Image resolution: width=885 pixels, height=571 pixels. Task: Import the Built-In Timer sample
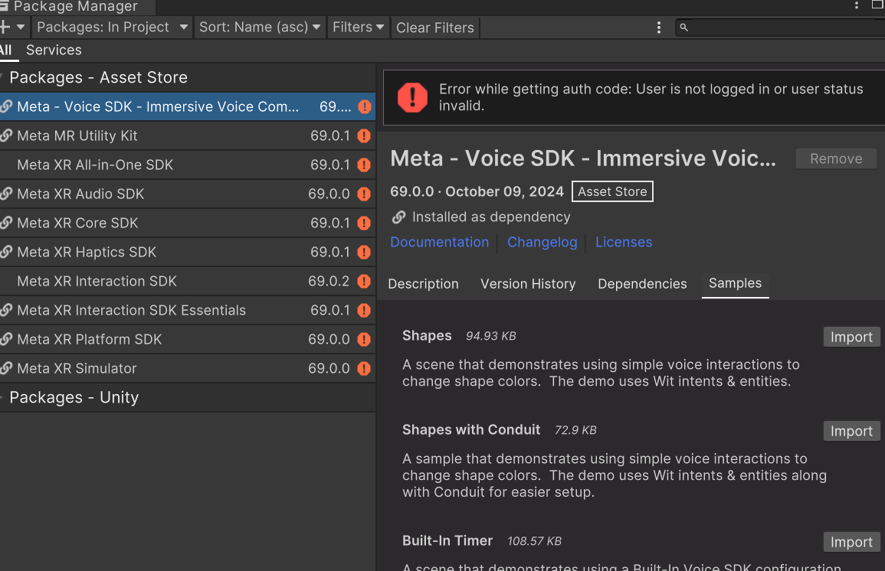[x=851, y=542]
